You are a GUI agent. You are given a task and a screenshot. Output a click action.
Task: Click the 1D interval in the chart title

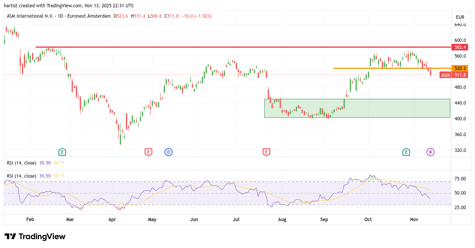(x=60, y=16)
